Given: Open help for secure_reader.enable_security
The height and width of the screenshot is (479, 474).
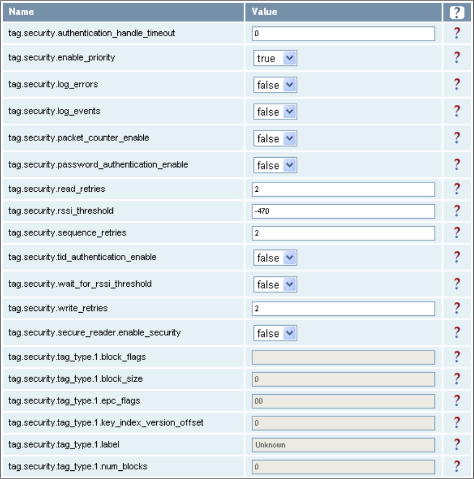Looking at the screenshot, I should click(457, 332).
